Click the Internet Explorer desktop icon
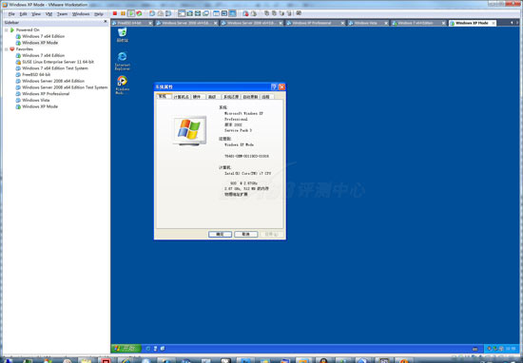Image resolution: width=523 pixels, height=363 pixels. tap(123, 62)
